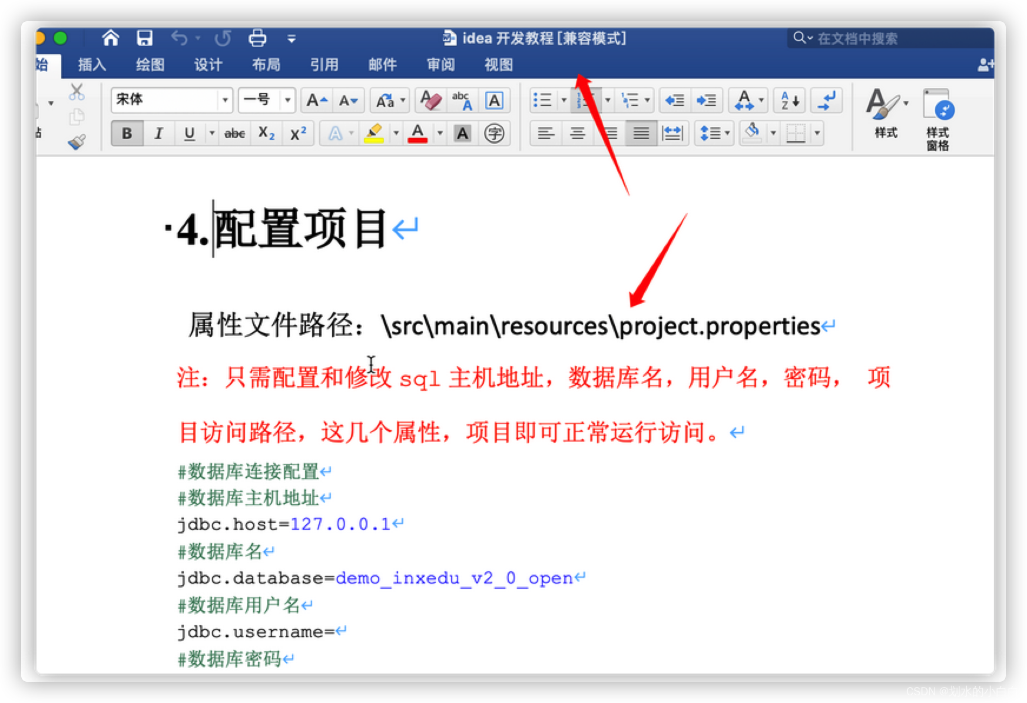Open underline style dropdown arrow
The image size is (1027, 703).
click(x=211, y=134)
